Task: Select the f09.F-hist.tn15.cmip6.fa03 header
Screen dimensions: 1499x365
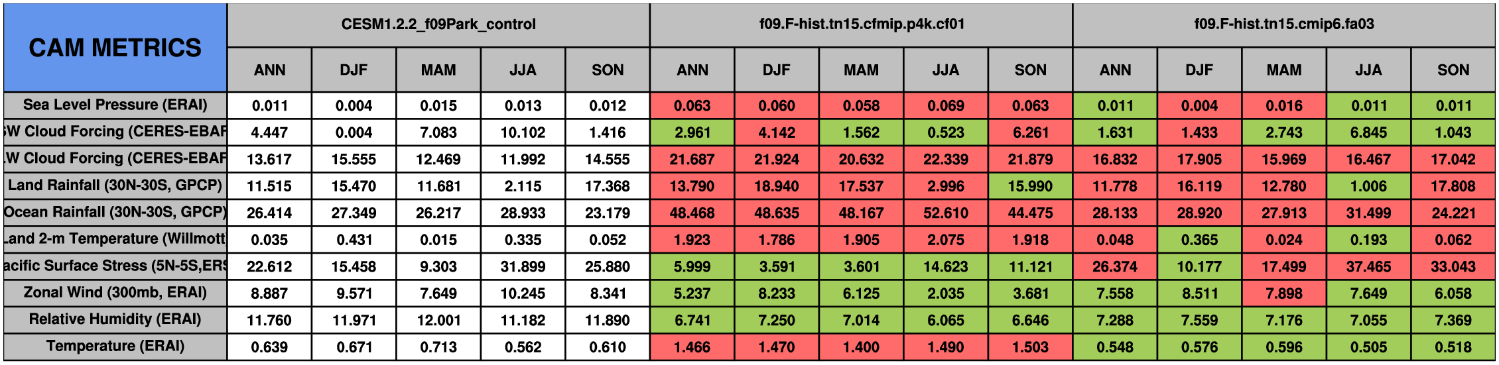Action: click(1284, 25)
